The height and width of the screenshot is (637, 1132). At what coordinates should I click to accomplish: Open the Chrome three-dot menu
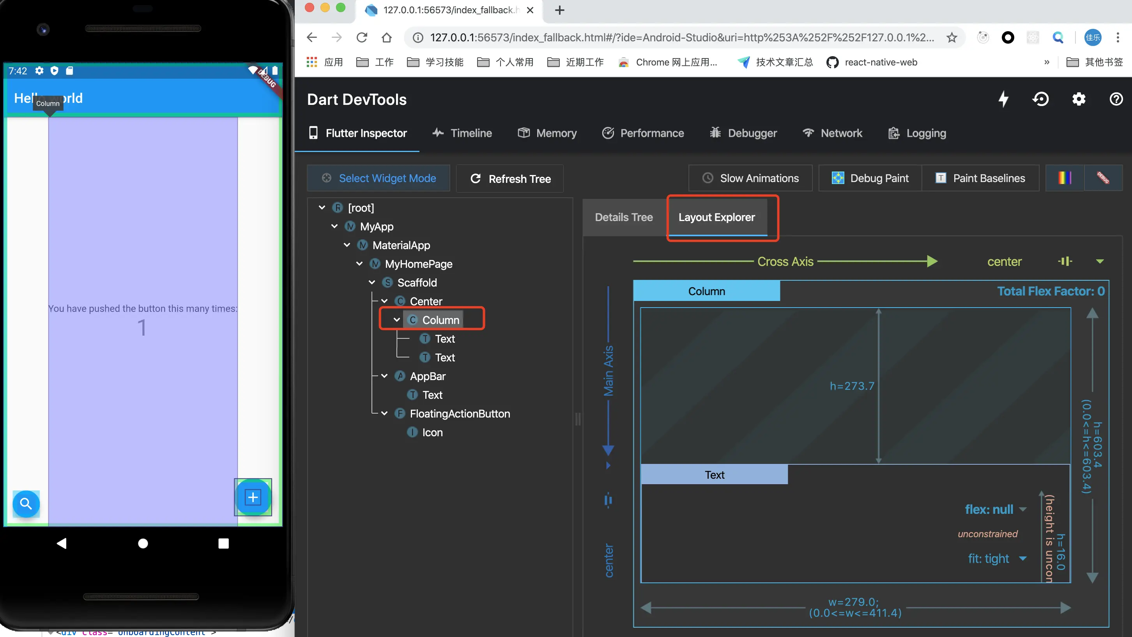coord(1118,38)
